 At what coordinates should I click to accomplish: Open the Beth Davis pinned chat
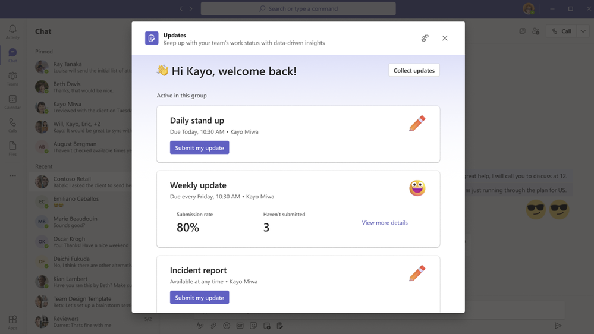[x=83, y=87]
